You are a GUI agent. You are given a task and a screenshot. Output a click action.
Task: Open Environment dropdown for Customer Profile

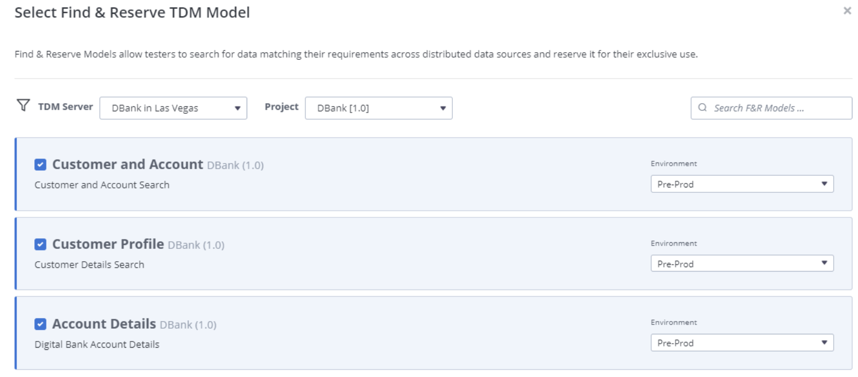coord(742,263)
